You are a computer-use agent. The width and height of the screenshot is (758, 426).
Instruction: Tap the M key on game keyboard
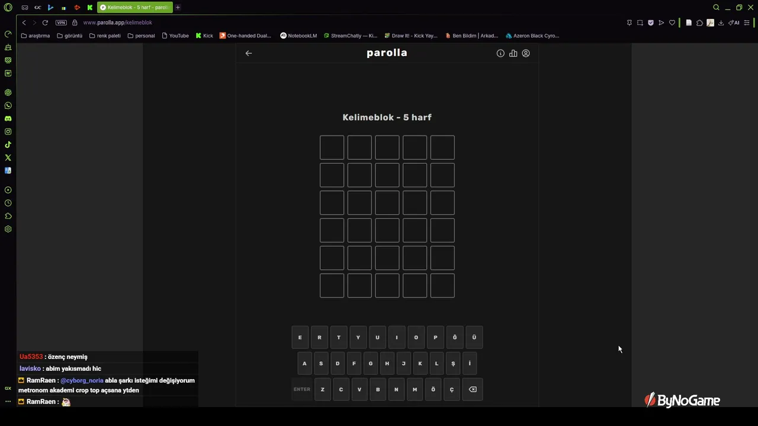tap(415, 389)
